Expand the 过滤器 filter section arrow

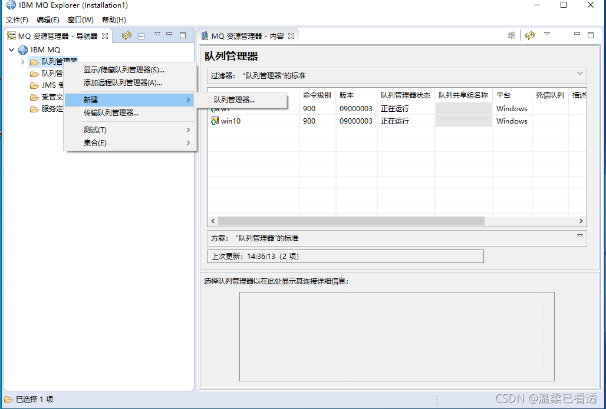coord(579,74)
